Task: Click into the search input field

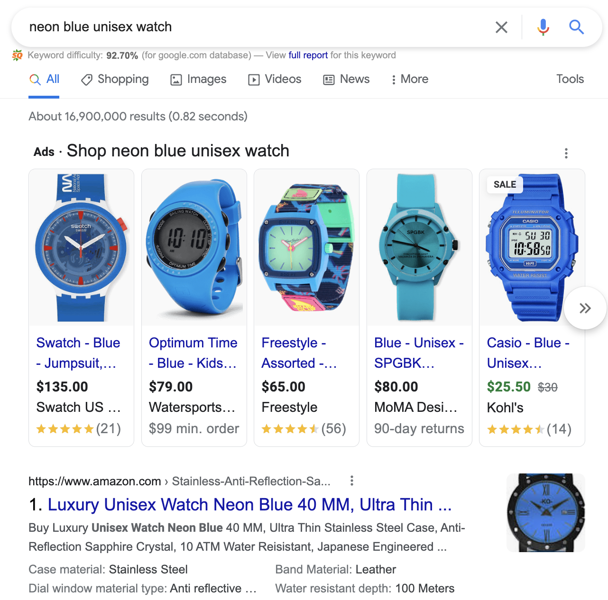Action: 256,27
